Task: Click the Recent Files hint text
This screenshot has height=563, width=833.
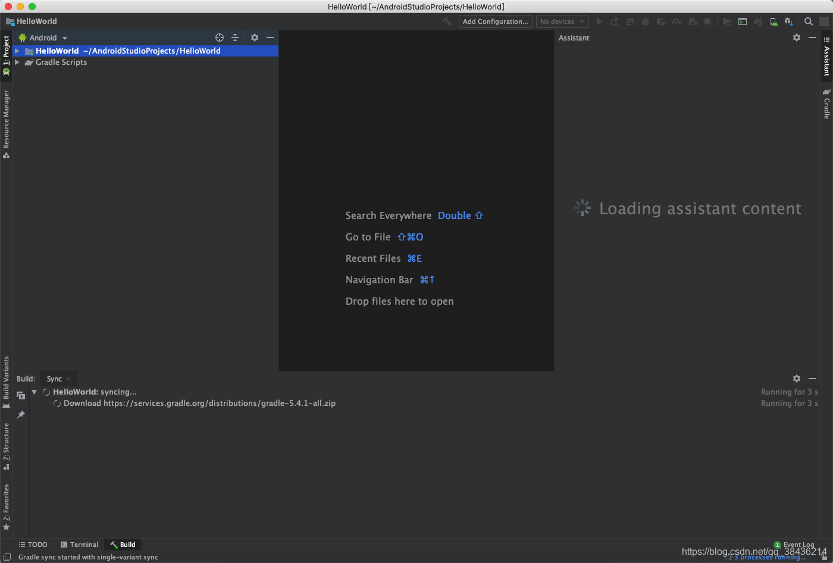Action: pos(373,258)
